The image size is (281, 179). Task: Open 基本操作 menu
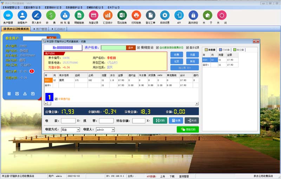coord(32,7)
